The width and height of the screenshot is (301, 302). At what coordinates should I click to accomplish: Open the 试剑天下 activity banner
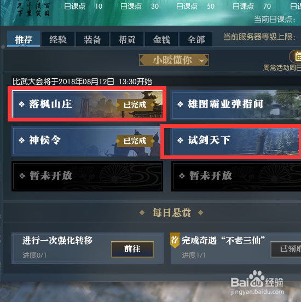[x=235, y=141]
